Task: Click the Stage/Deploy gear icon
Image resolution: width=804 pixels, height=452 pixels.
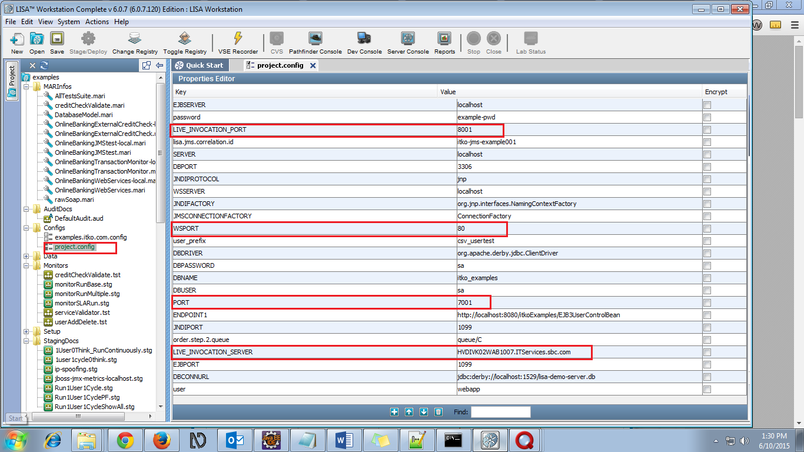Action: (x=89, y=39)
